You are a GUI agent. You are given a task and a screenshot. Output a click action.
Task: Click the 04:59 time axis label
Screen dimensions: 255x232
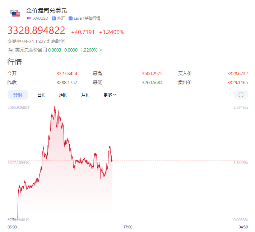click(243, 227)
